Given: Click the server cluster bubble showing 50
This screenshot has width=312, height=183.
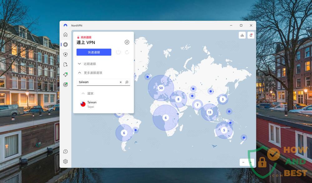Looking at the screenshot, I should tap(161, 88).
